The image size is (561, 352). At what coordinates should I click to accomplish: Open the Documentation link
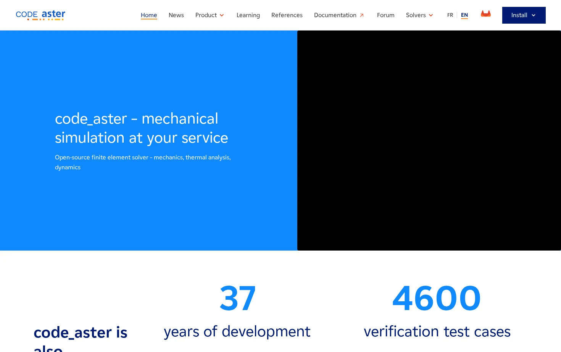pyautogui.click(x=335, y=15)
